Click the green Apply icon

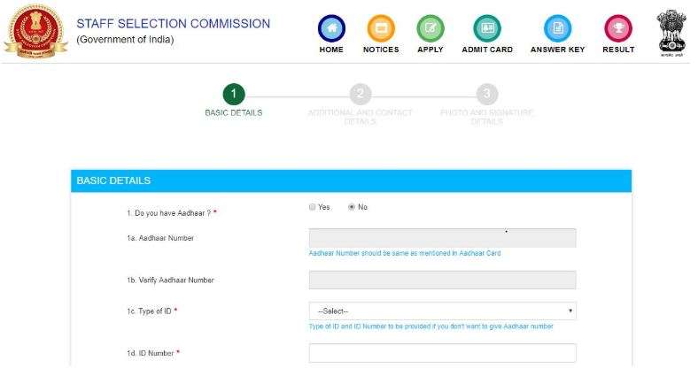(x=430, y=28)
